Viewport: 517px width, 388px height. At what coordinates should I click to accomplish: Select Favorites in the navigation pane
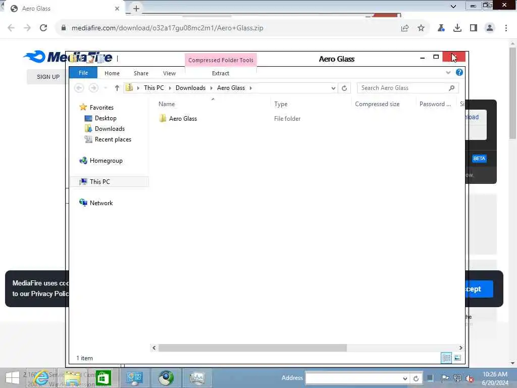click(x=101, y=108)
